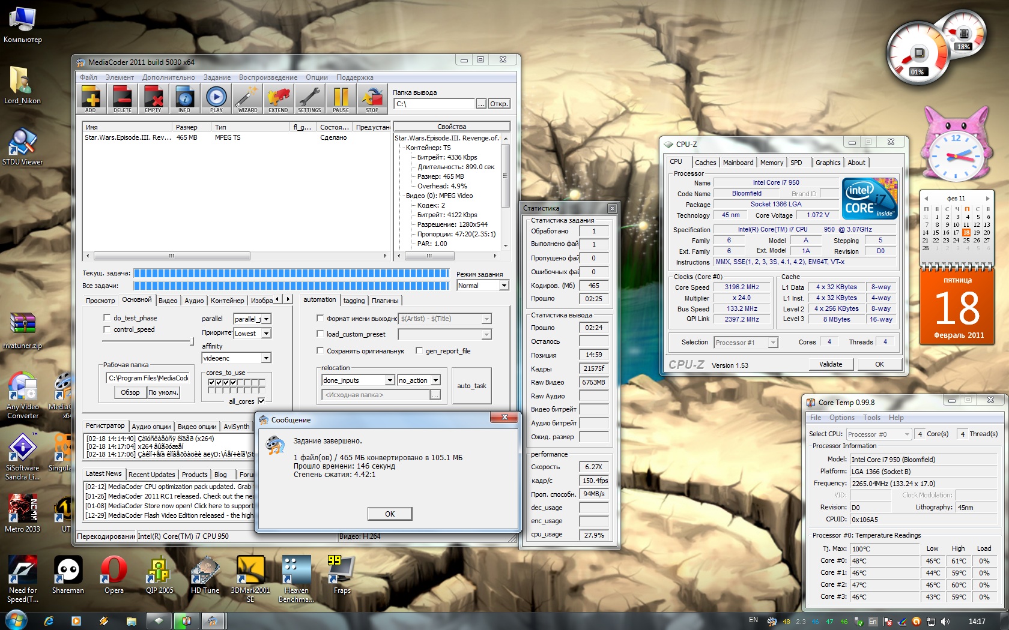Click the volume icon in system tray
1009x630 pixels.
pos(945,622)
